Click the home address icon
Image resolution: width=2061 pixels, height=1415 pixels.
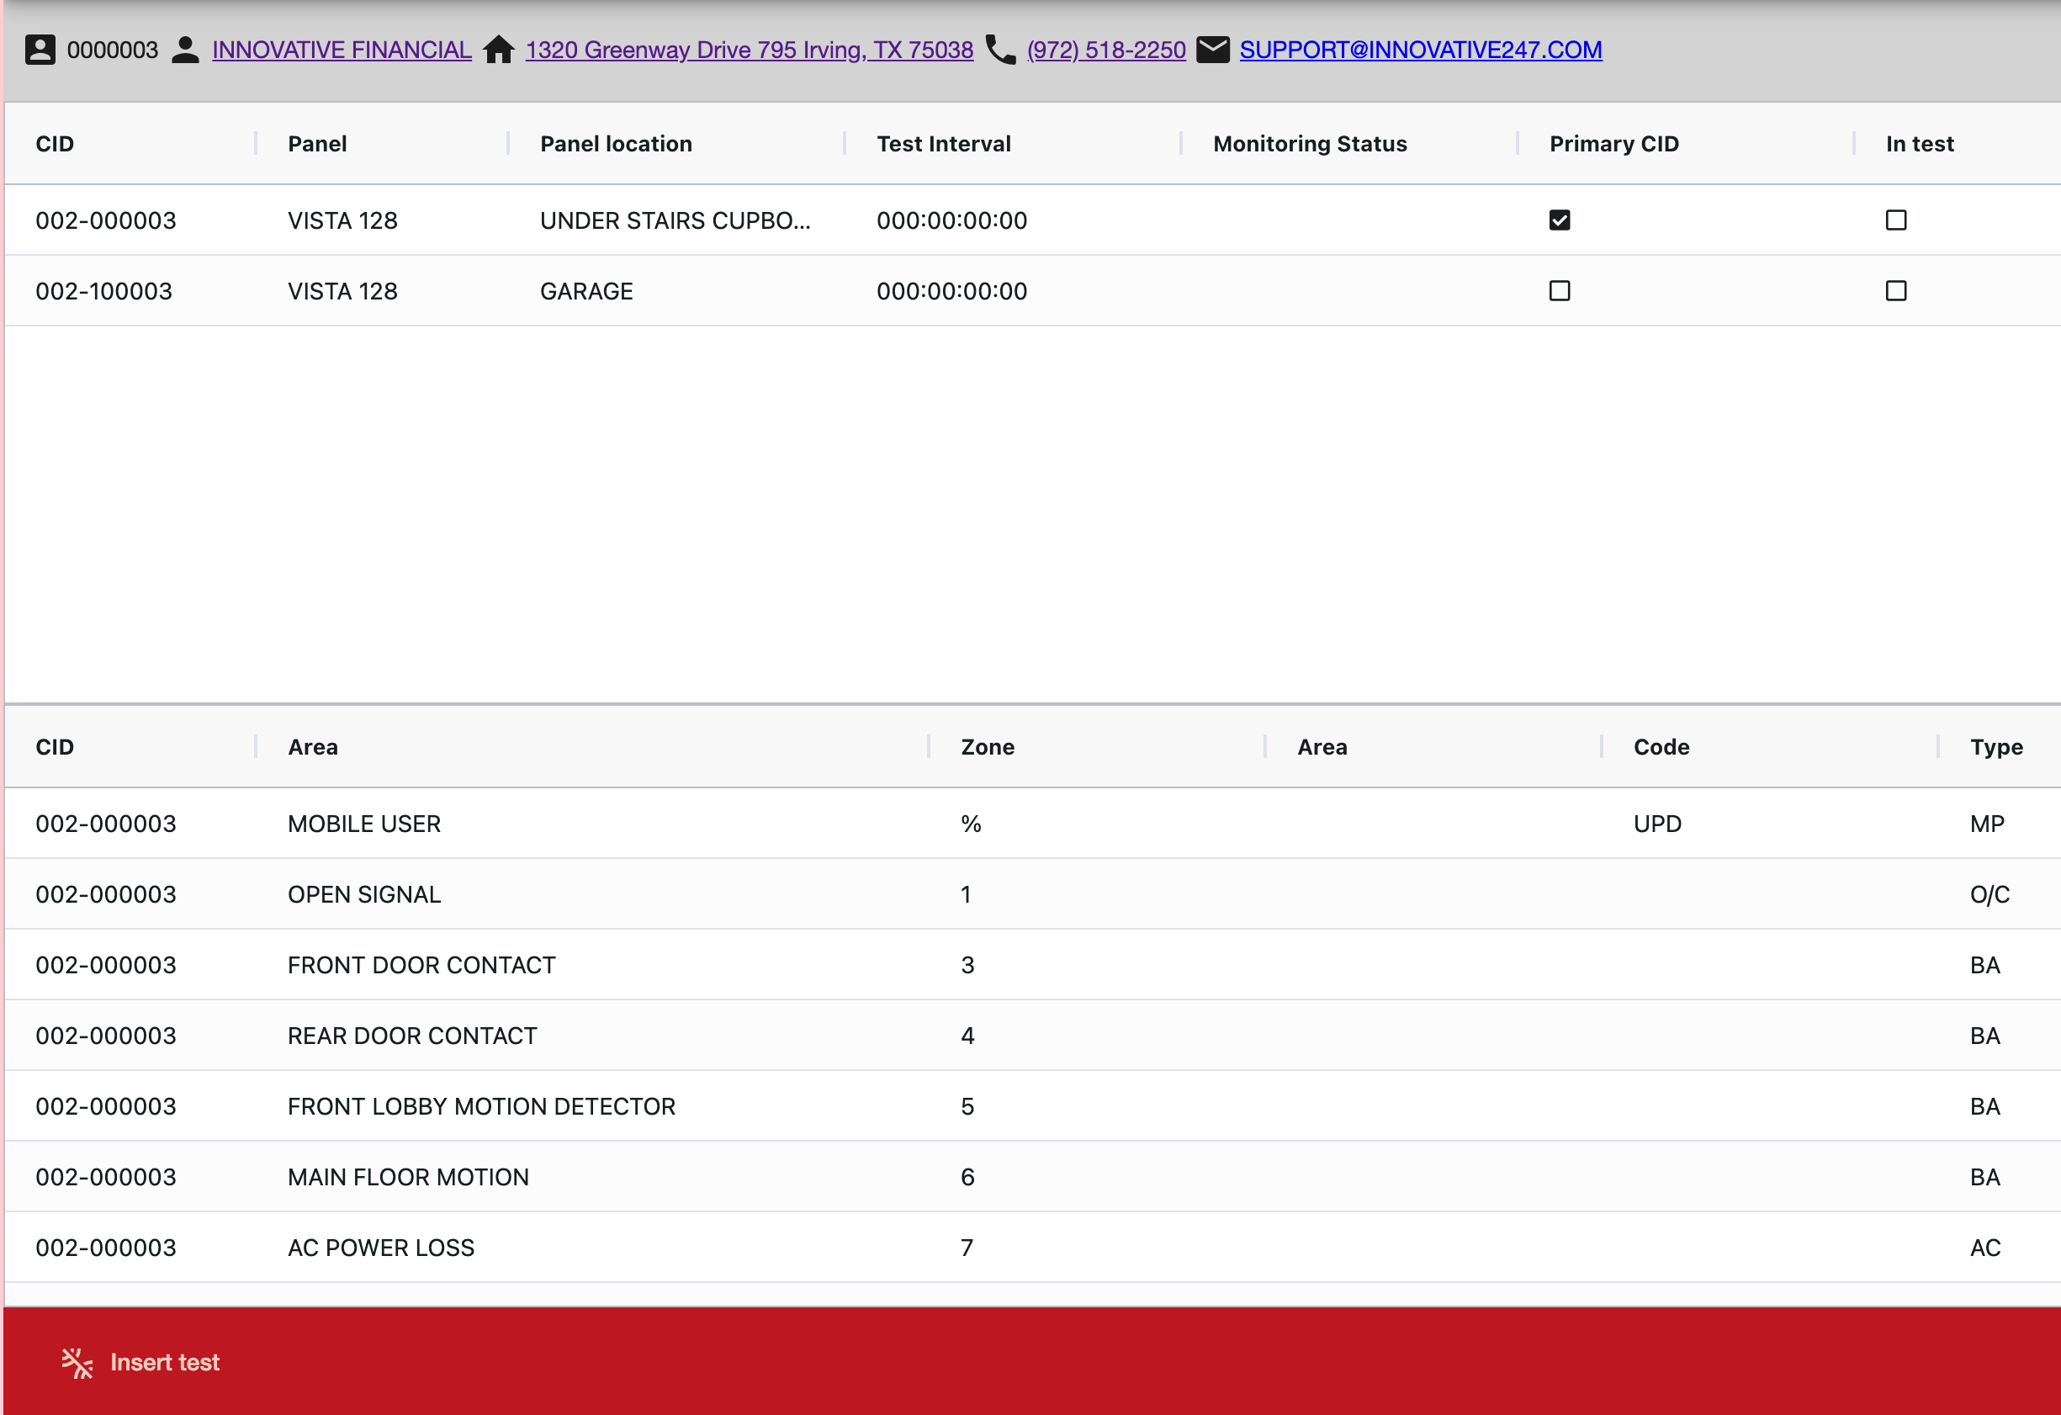498,50
